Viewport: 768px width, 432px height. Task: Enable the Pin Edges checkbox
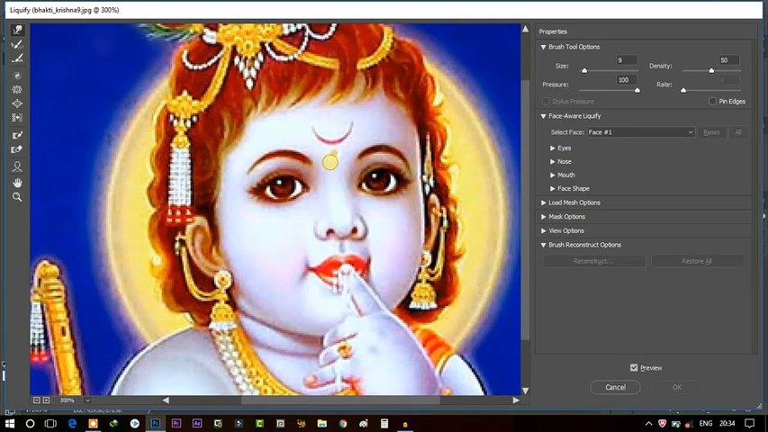click(x=713, y=102)
